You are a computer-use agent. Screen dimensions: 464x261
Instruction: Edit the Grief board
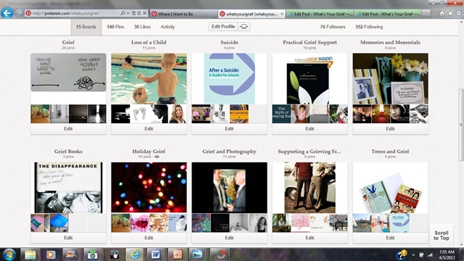point(68,129)
